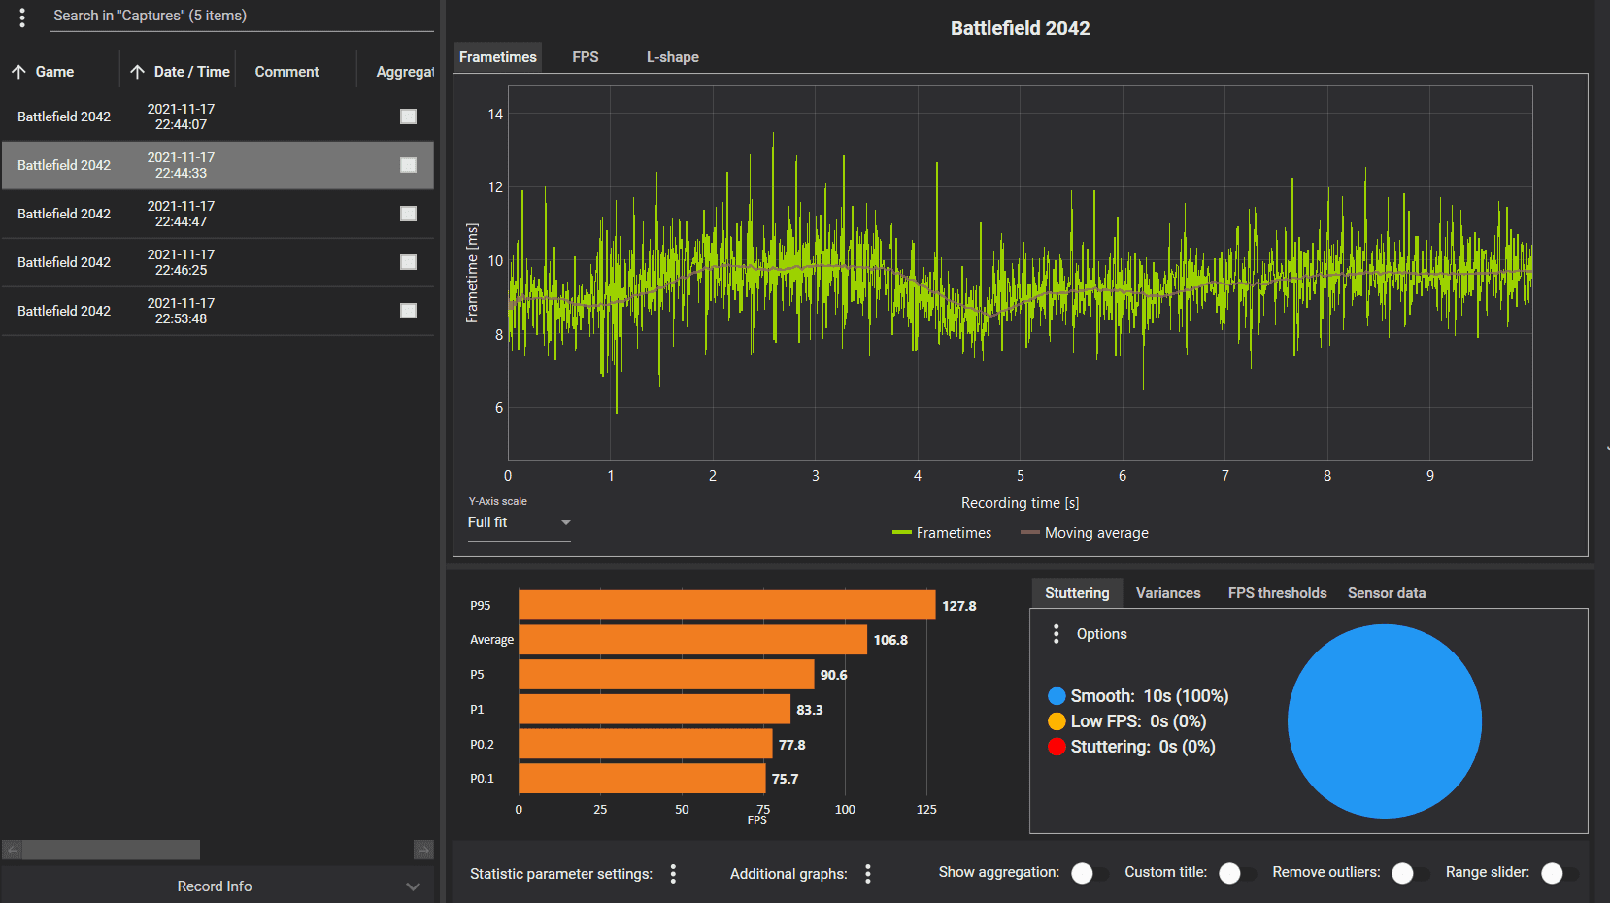Sort captures by the Game column
The height and width of the screenshot is (903, 1610).
pos(54,72)
